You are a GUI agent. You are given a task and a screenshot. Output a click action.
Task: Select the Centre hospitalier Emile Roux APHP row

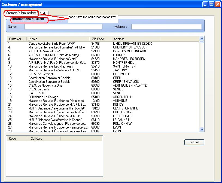tap(51, 44)
